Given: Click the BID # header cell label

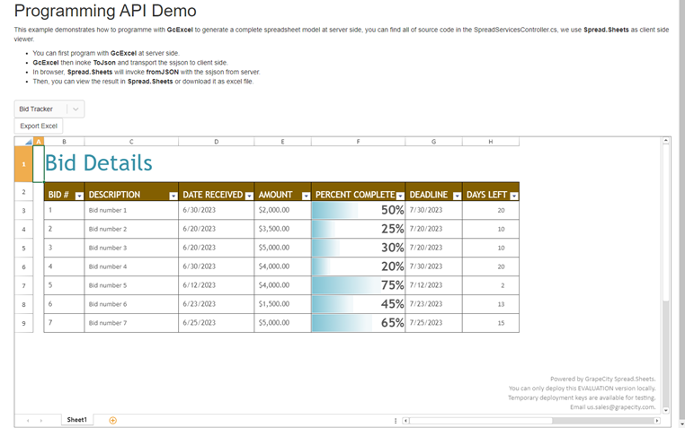Looking at the screenshot, I should [58, 195].
